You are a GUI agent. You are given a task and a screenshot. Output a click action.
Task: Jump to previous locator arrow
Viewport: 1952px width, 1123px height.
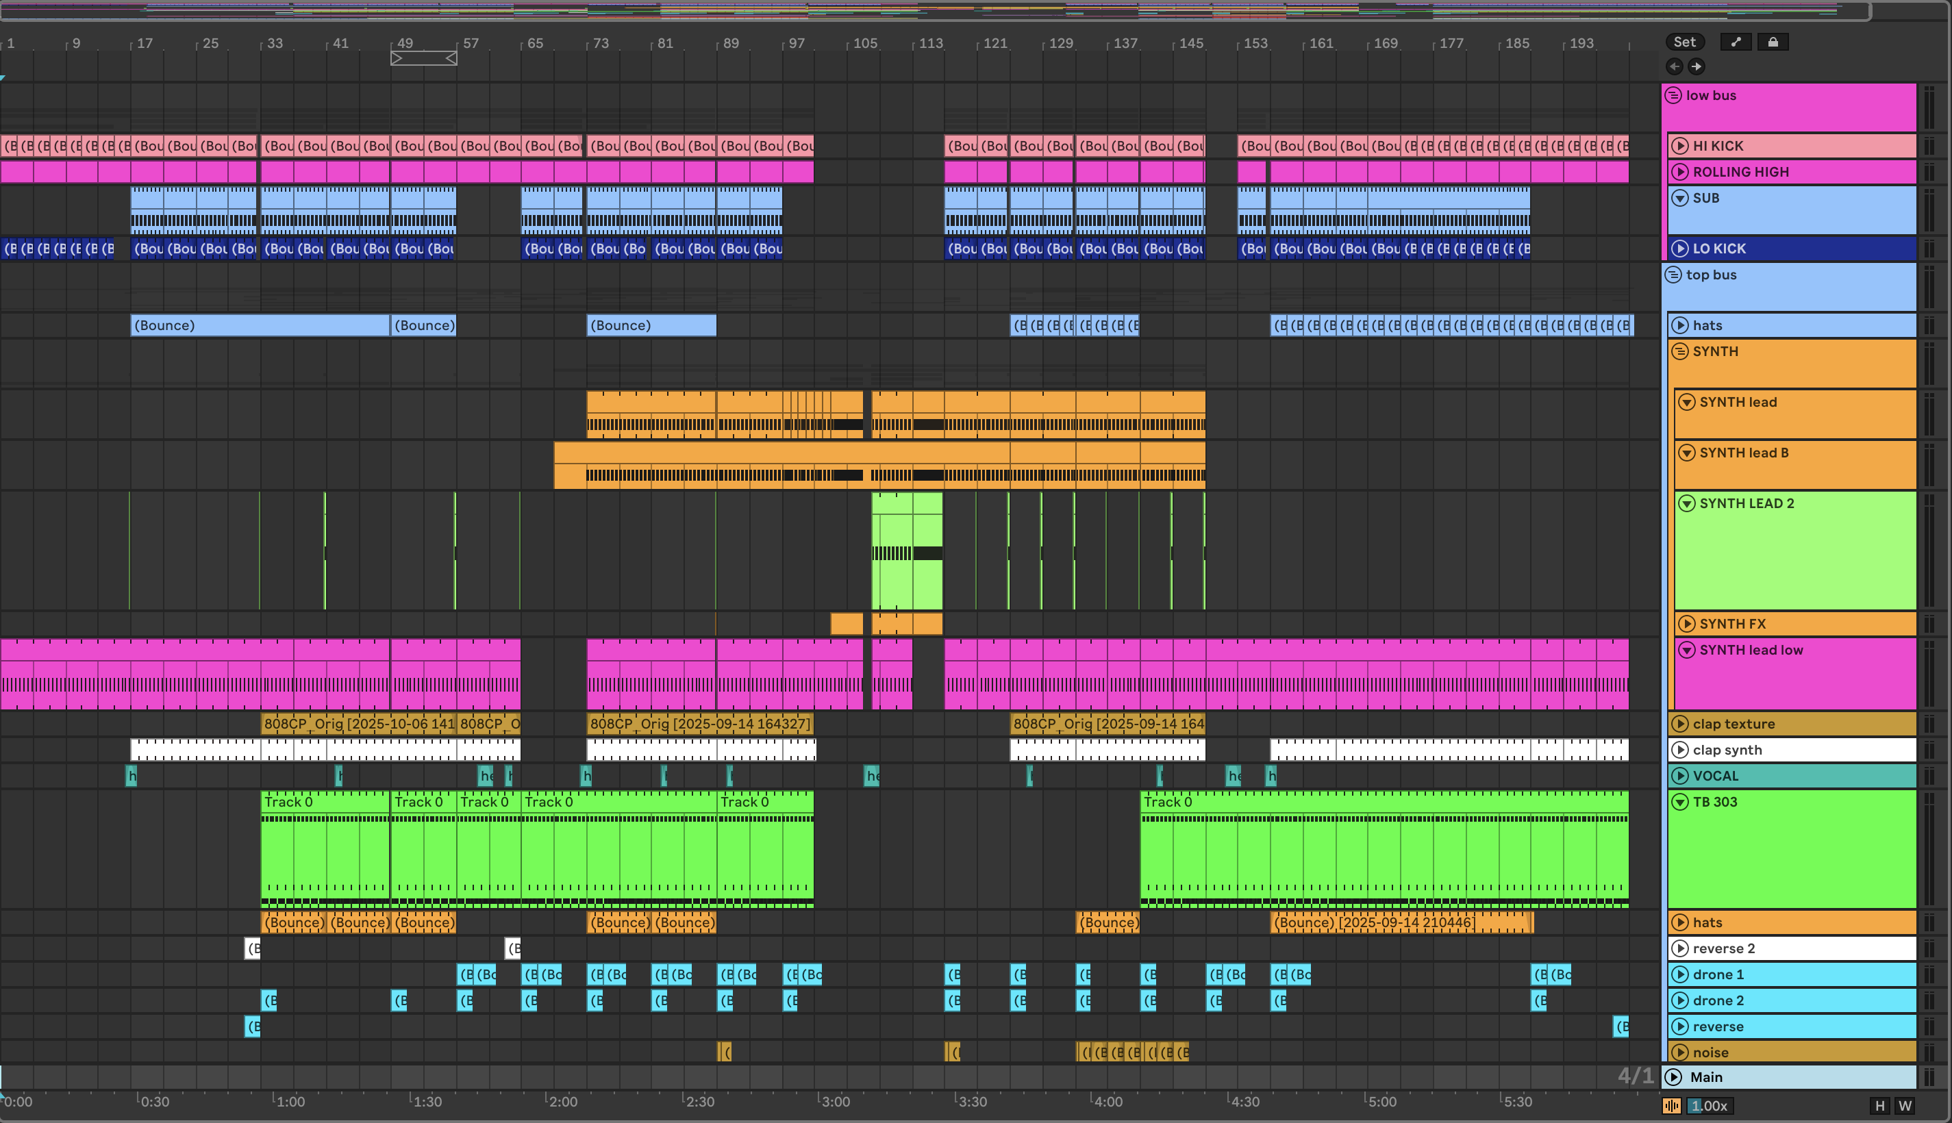1675,66
